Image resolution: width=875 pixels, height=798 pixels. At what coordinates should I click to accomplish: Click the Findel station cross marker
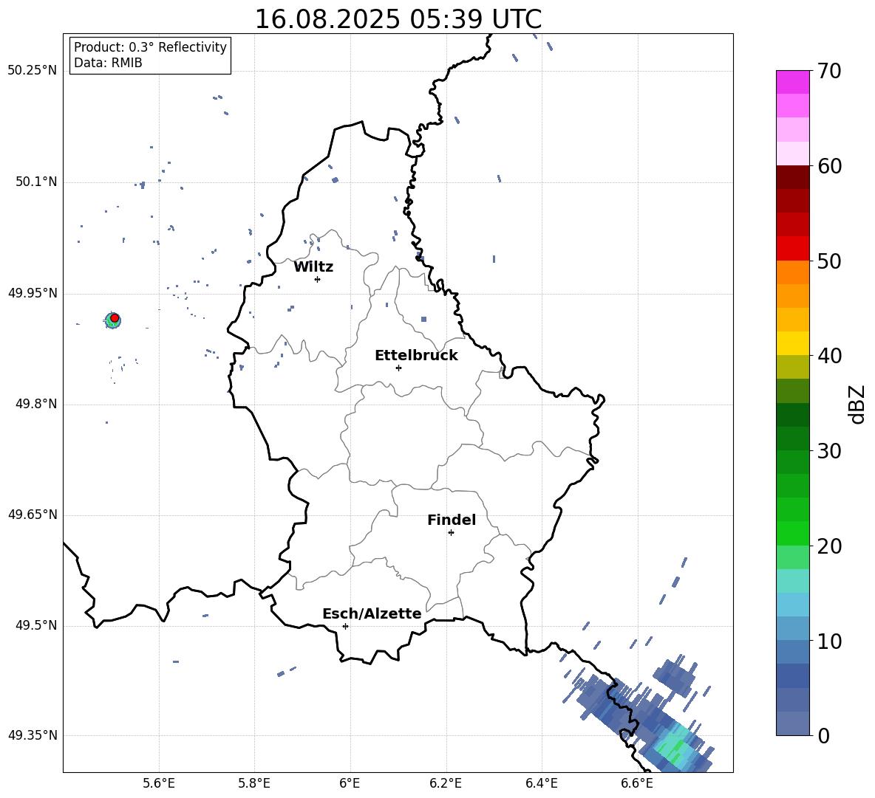[451, 533]
